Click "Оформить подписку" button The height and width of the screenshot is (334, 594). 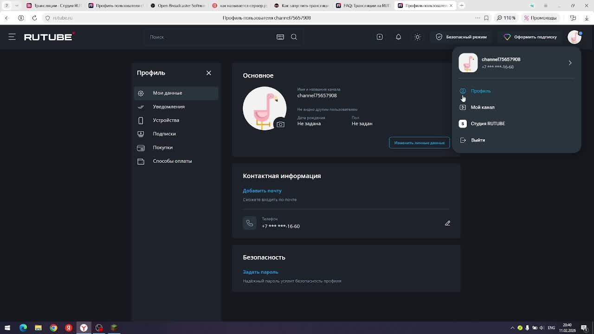click(x=530, y=37)
